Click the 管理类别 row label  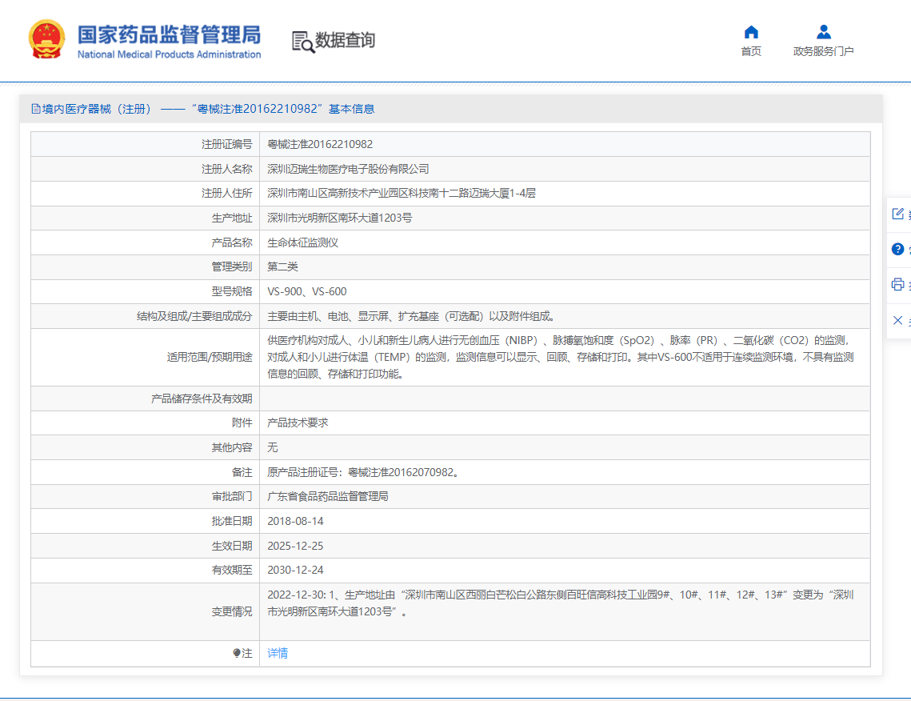tap(232, 266)
